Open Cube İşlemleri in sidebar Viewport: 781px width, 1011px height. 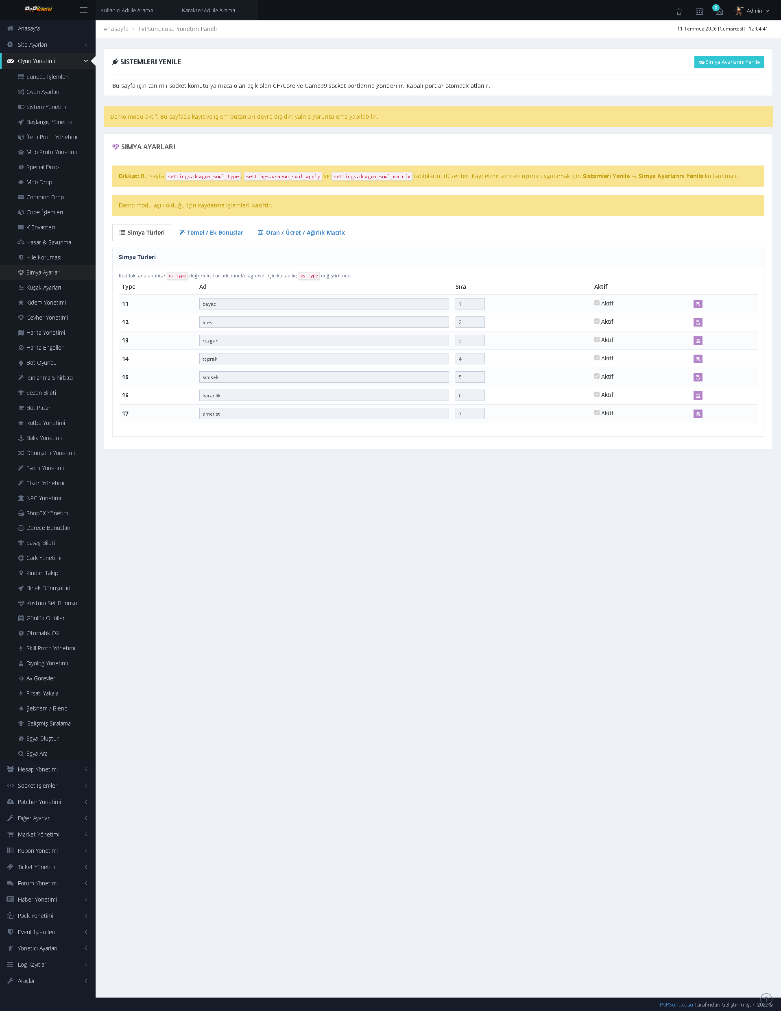point(48,212)
